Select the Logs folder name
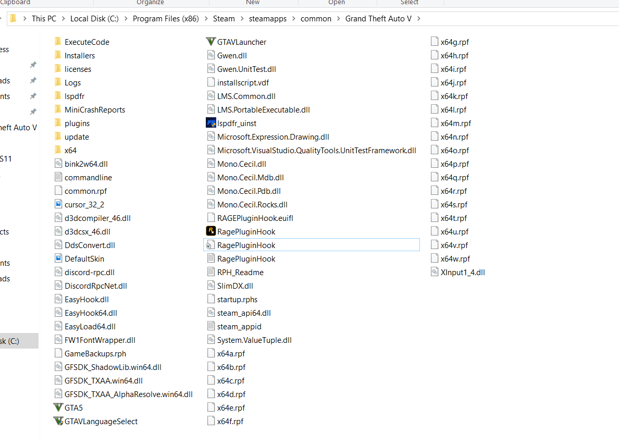The image size is (619, 445). (72, 82)
